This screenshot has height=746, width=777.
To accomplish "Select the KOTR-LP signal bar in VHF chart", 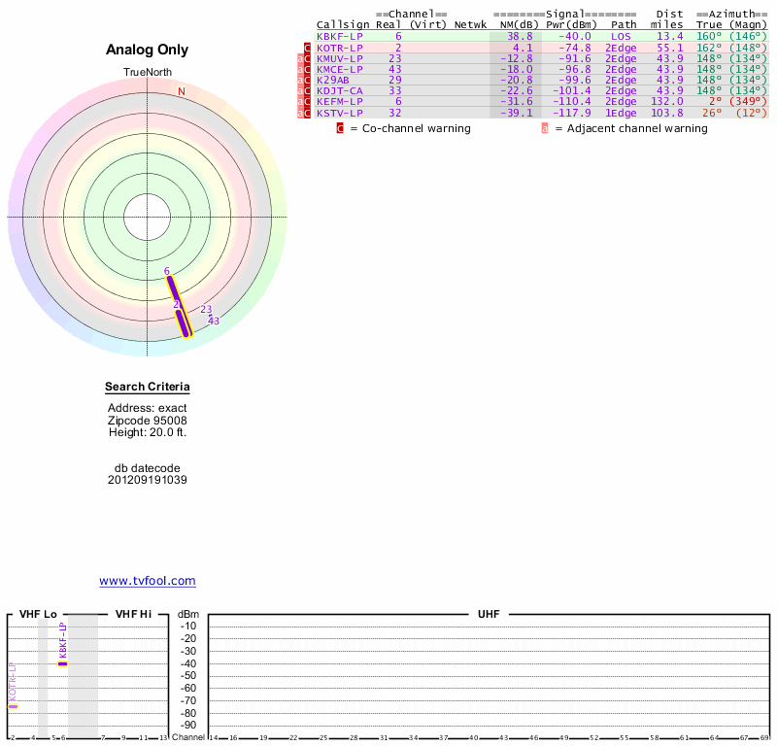I will click(x=13, y=706).
